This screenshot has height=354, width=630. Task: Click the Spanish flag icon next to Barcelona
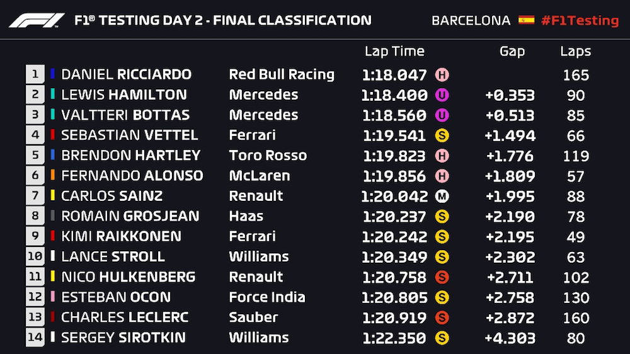point(526,20)
